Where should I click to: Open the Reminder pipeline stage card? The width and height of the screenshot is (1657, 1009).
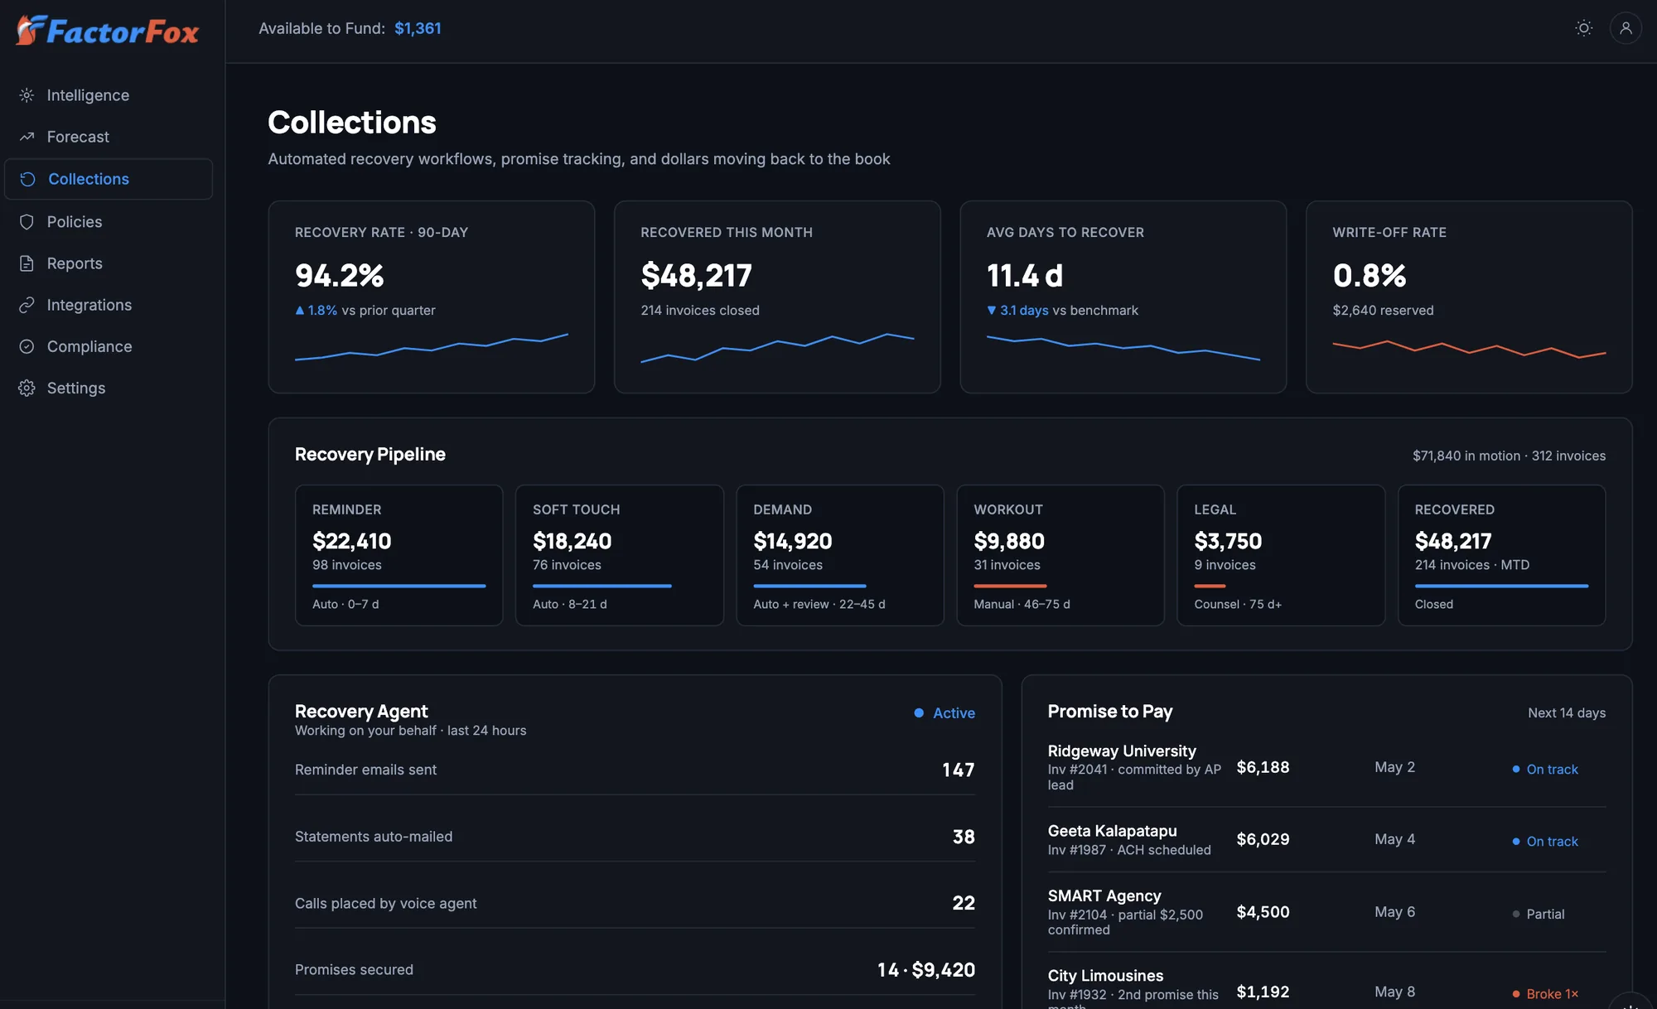399,555
